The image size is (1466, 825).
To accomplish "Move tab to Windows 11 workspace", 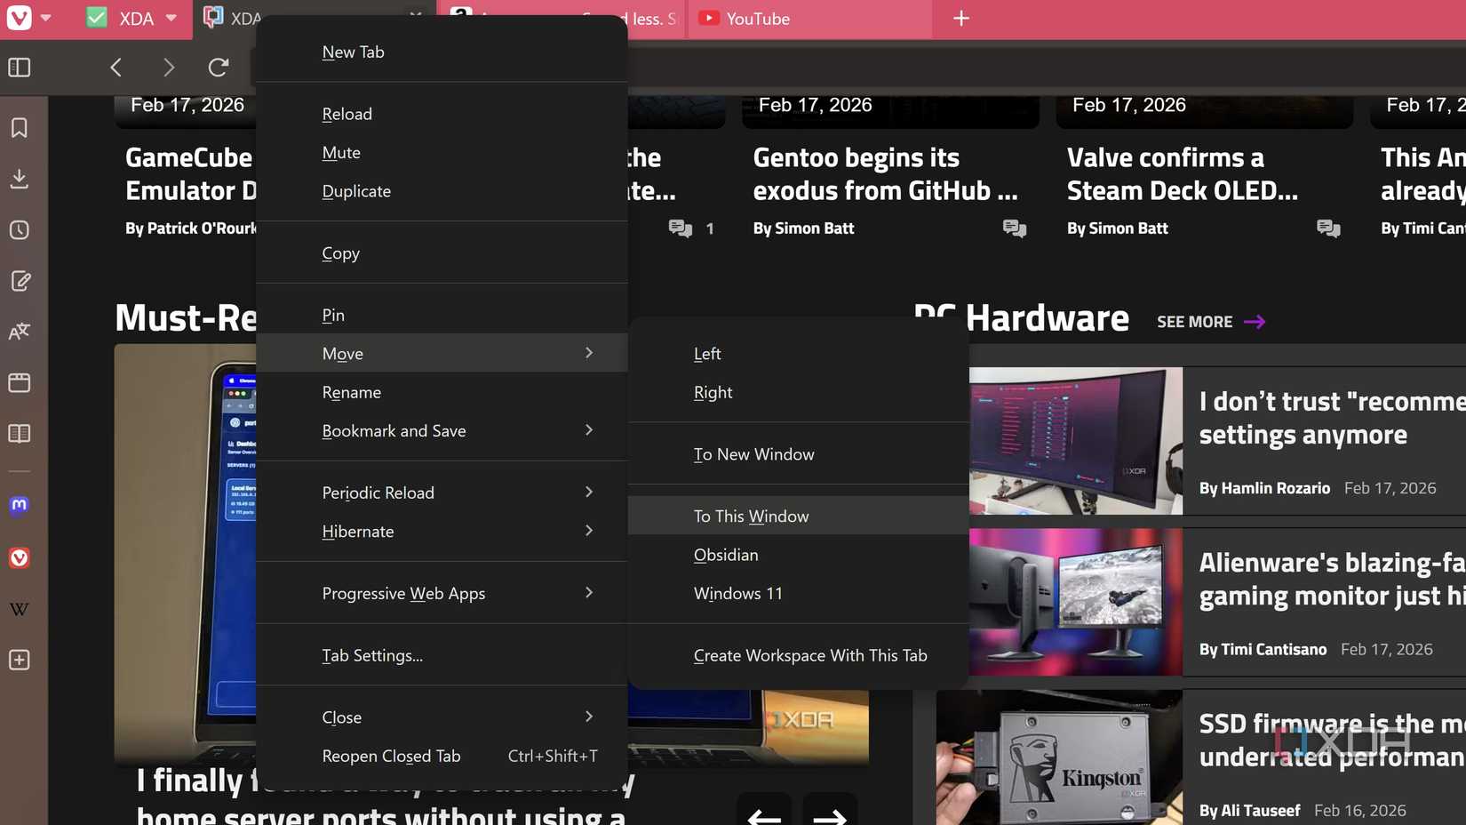I will 798,593.
